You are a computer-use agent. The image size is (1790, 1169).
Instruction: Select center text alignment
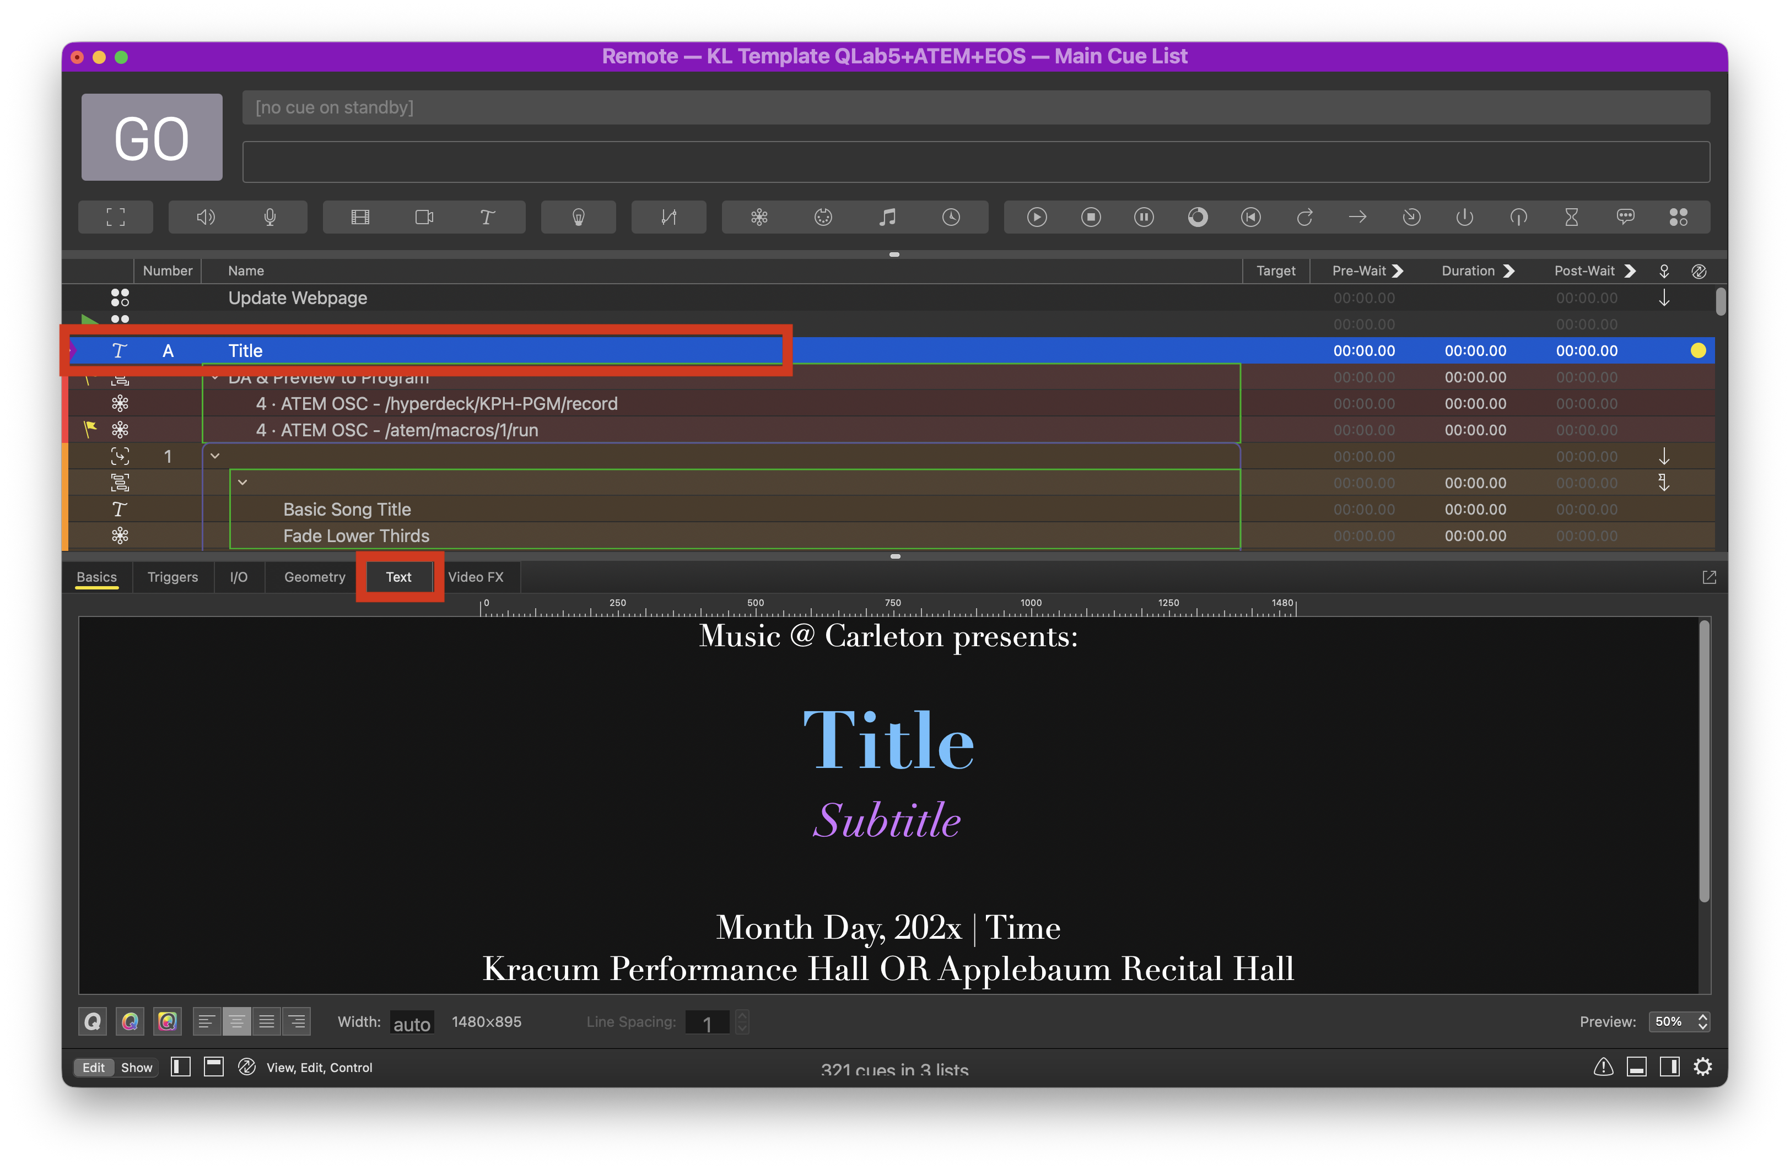click(x=236, y=1021)
